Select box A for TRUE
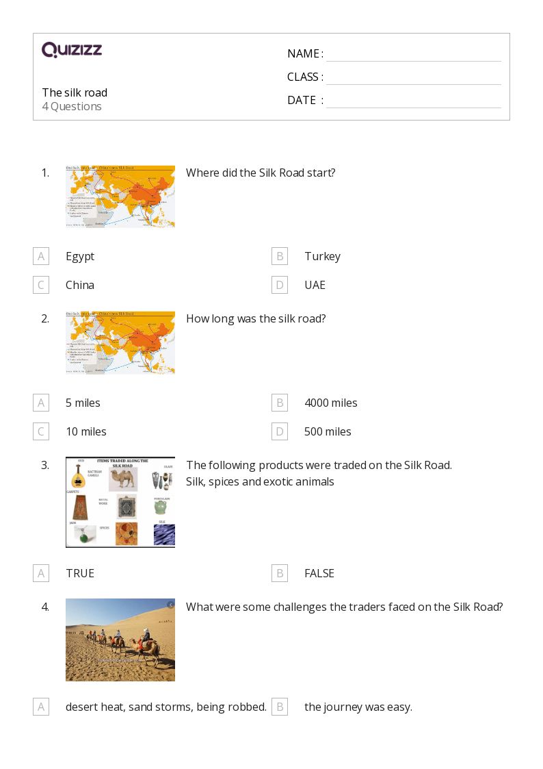 tap(41, 573)
